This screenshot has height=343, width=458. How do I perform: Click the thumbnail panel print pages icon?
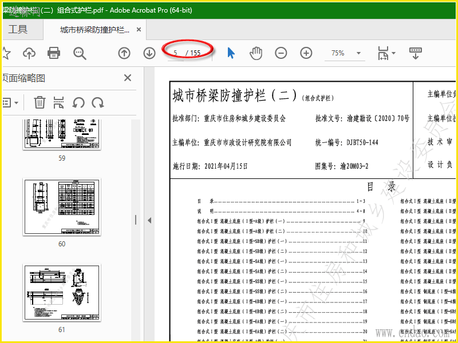point(59,103)
